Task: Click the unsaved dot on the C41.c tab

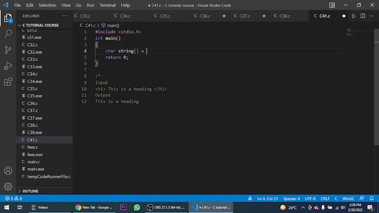Action: [343, 16]
